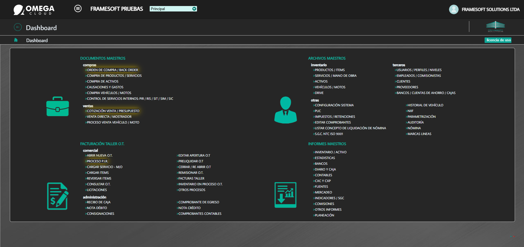Open Orden de Compra / Back Order
Screen dimensions: 524x247
[x=112, y=70]
